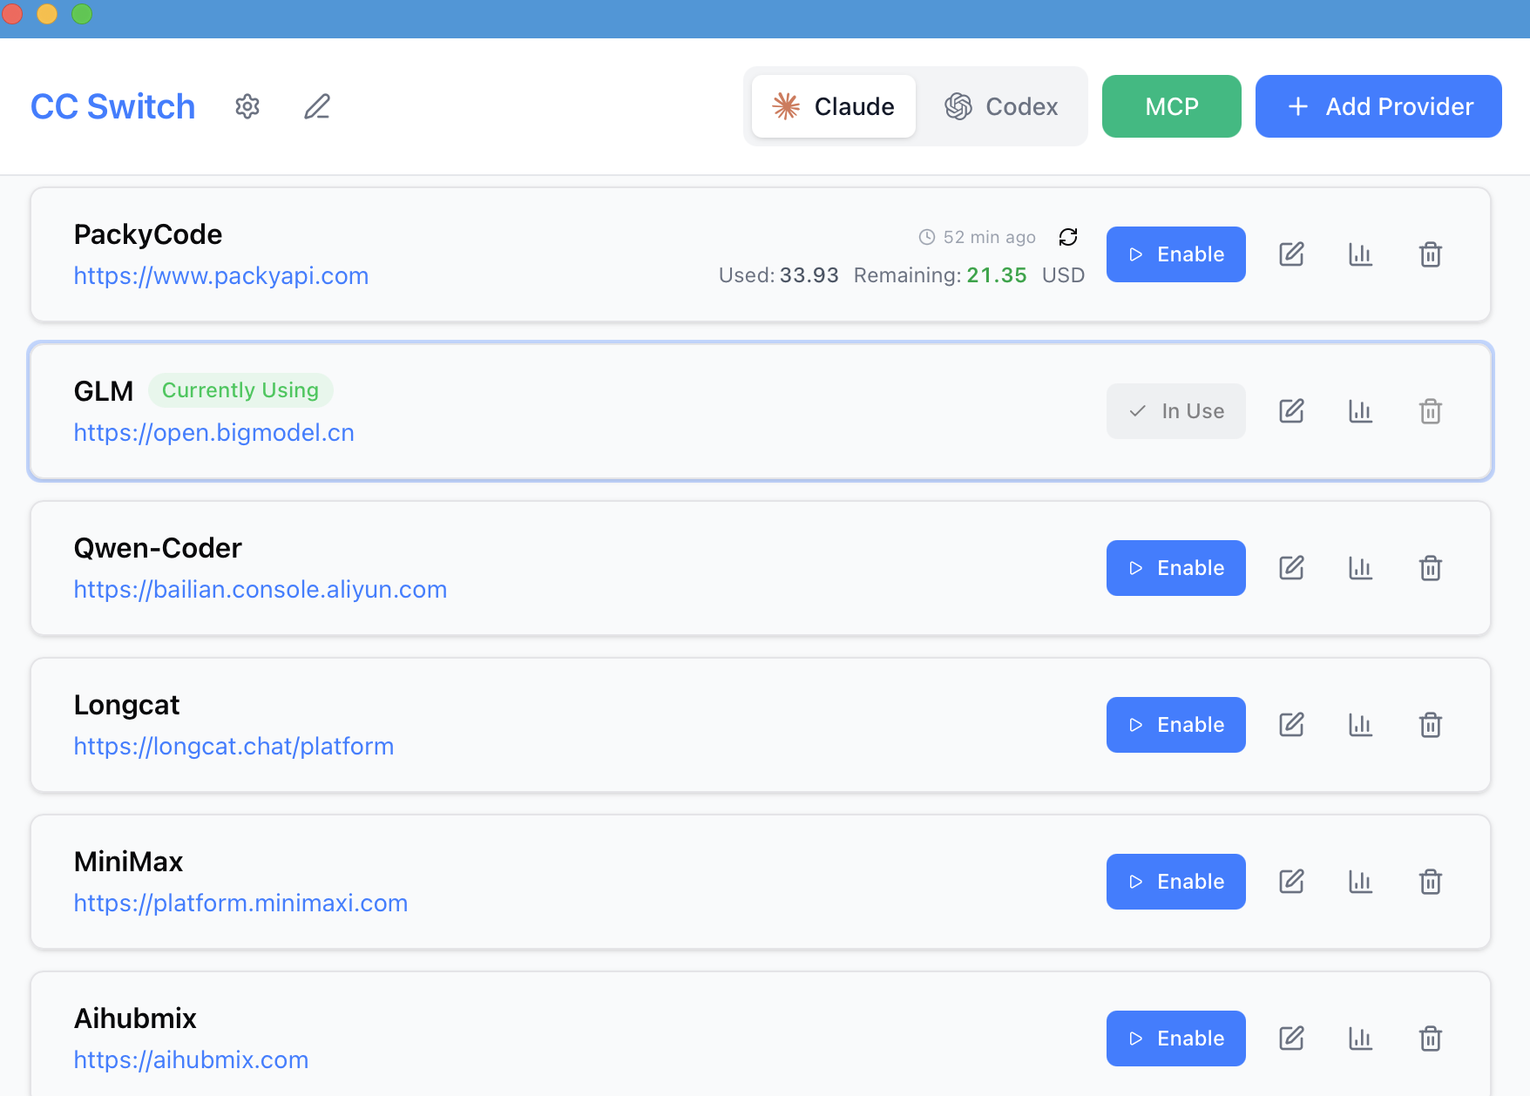
Task: Enable the Qwen-Coder provider
Action: click(x=1175, y=568)
